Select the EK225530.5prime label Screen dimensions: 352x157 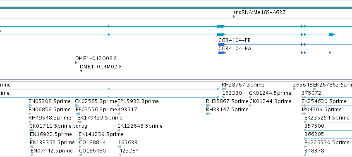click(x=327, y=143)
